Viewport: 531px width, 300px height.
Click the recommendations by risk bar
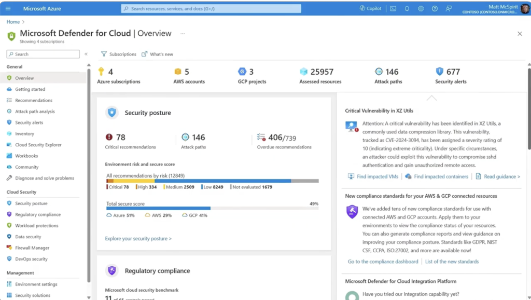point(212,181)
